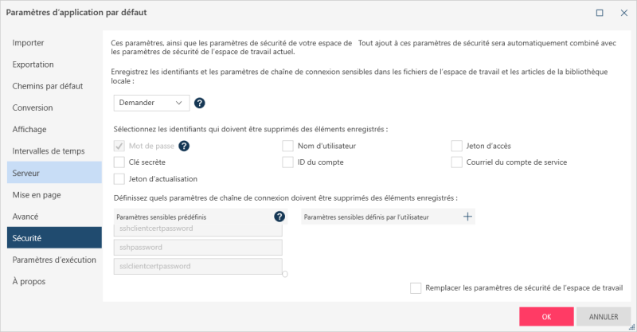Open the Demander dropdown list
Viewport: 637px width, 332px height.
pos(151,103)
